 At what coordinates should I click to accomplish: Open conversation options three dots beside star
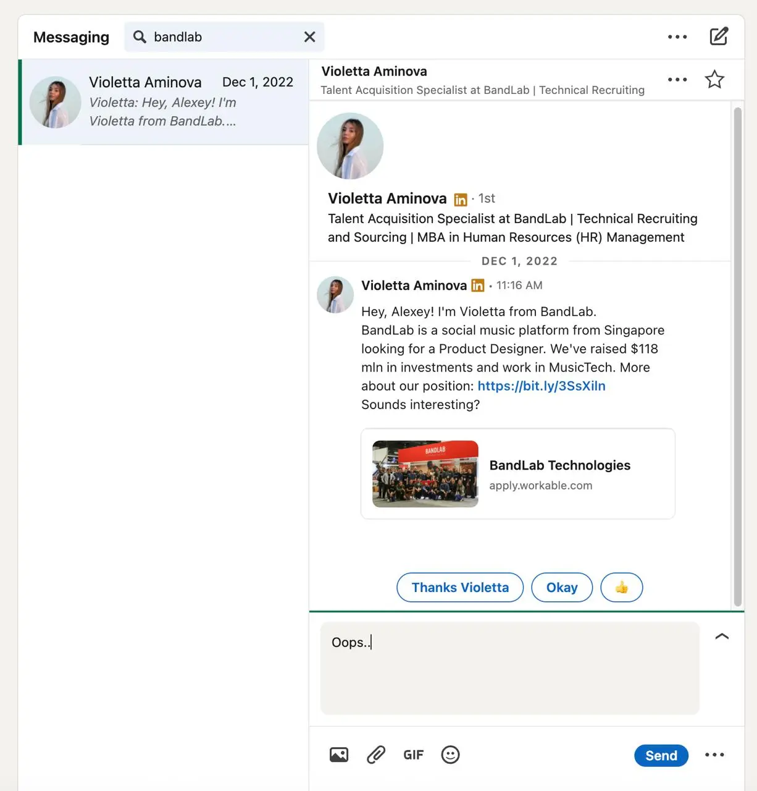coord(677,80)
